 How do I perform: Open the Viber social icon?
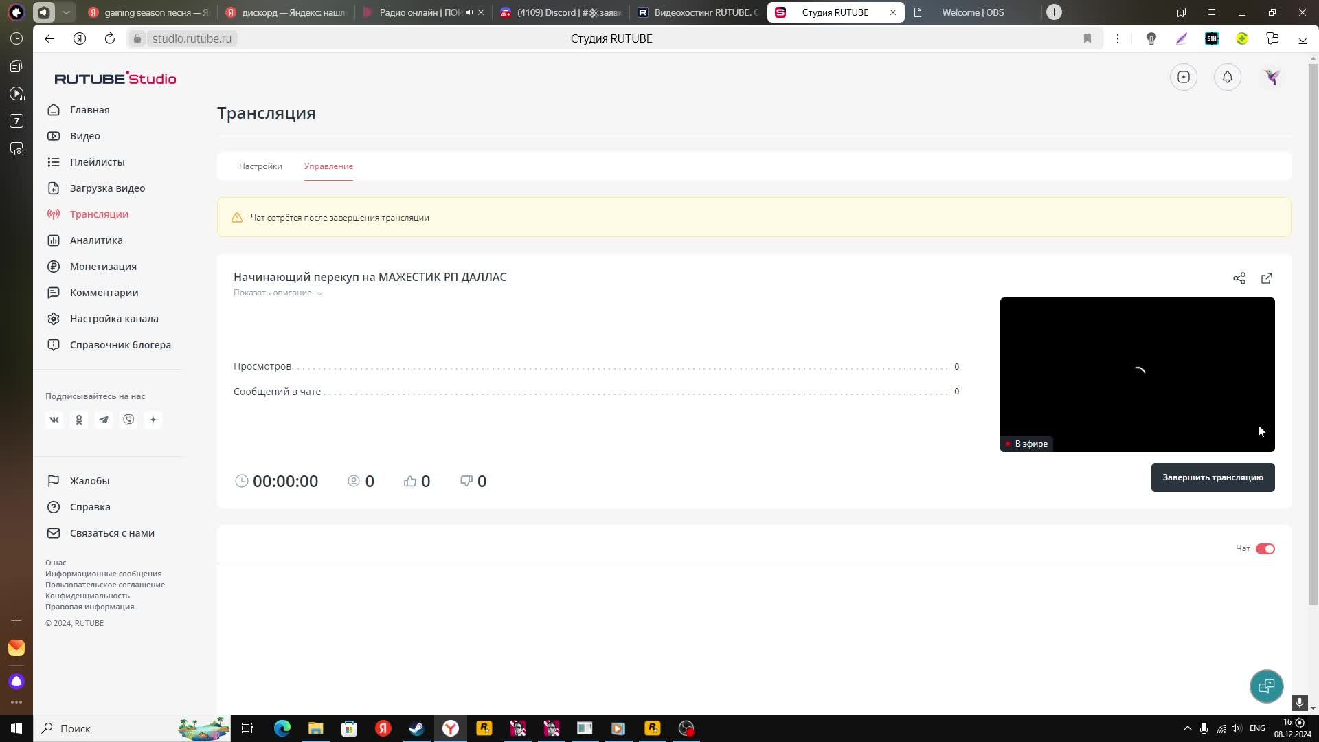pos(128,420)
